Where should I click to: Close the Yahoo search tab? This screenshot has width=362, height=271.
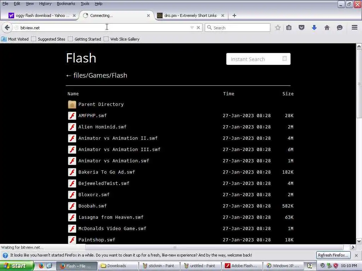pyautogui.click(x=74, y=16)
